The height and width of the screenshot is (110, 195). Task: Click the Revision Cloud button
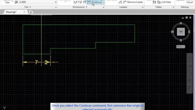tap(190, 2)
